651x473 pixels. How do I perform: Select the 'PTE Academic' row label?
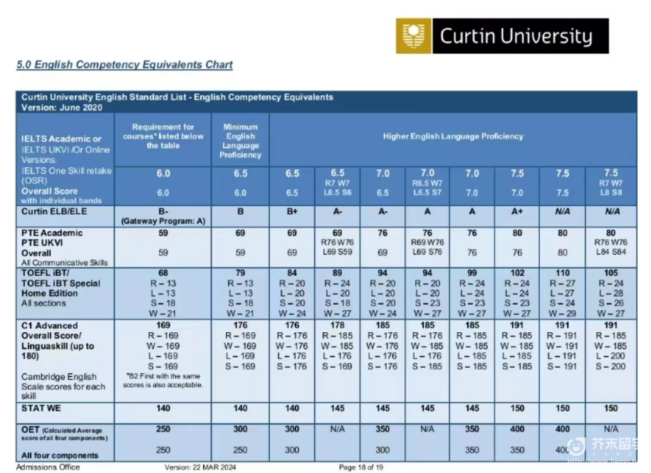[52, 233]
